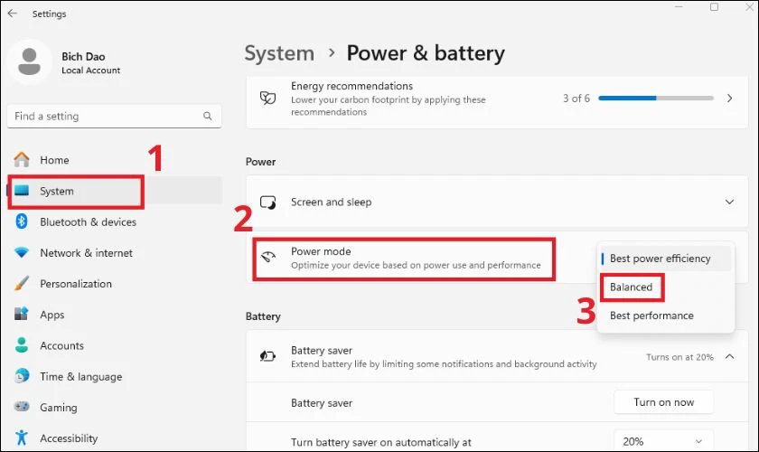Click the Accessibility icon in sidebar
The image size is (759, 452).
[x=22, y=438]
